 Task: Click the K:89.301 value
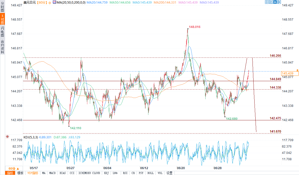pos(45,137)
